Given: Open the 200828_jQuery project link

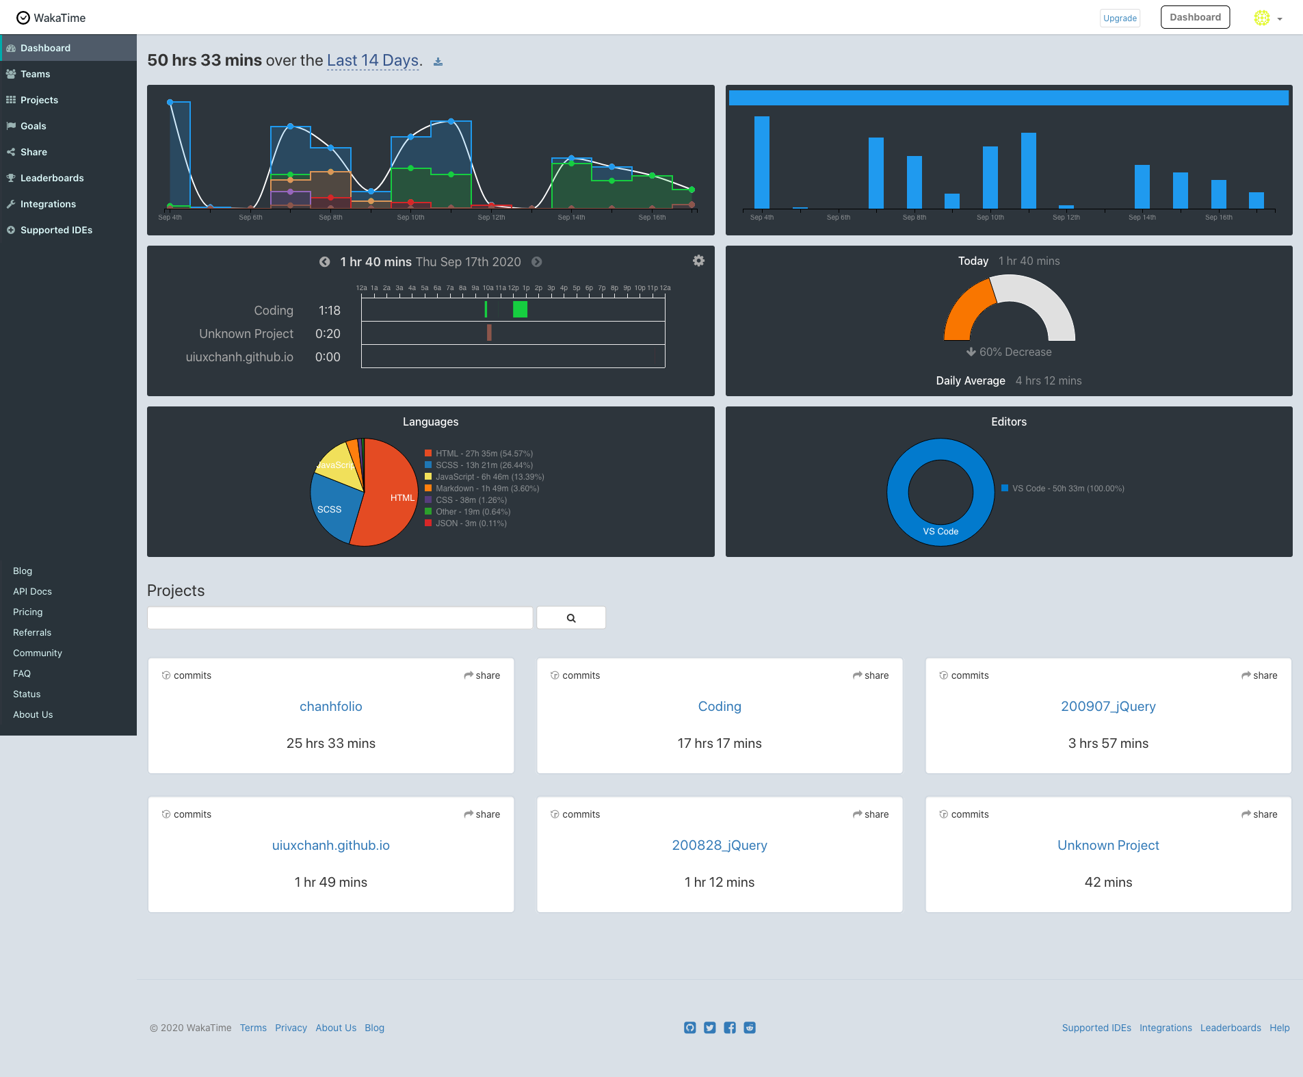Looking at the screenshot, I should click(x=720, y=845).
